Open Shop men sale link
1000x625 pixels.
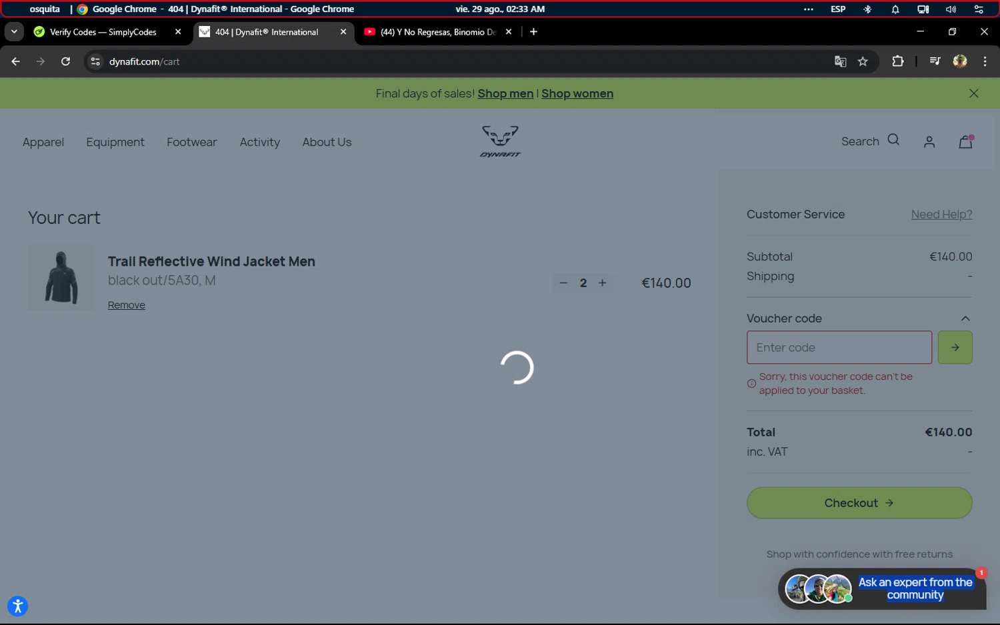tap(505, 94)
